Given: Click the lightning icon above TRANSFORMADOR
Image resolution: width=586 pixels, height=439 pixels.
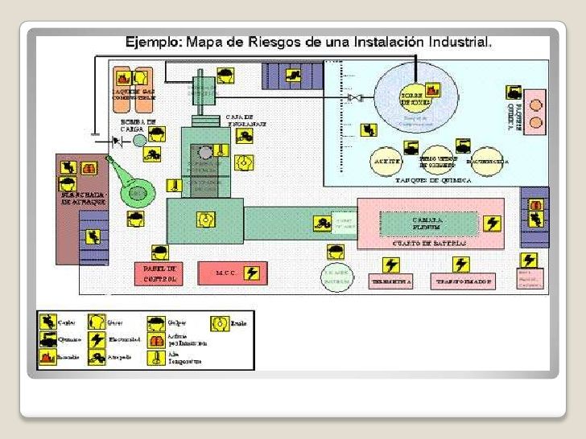Looking at the screenshot, I should [x=460, y=265].
